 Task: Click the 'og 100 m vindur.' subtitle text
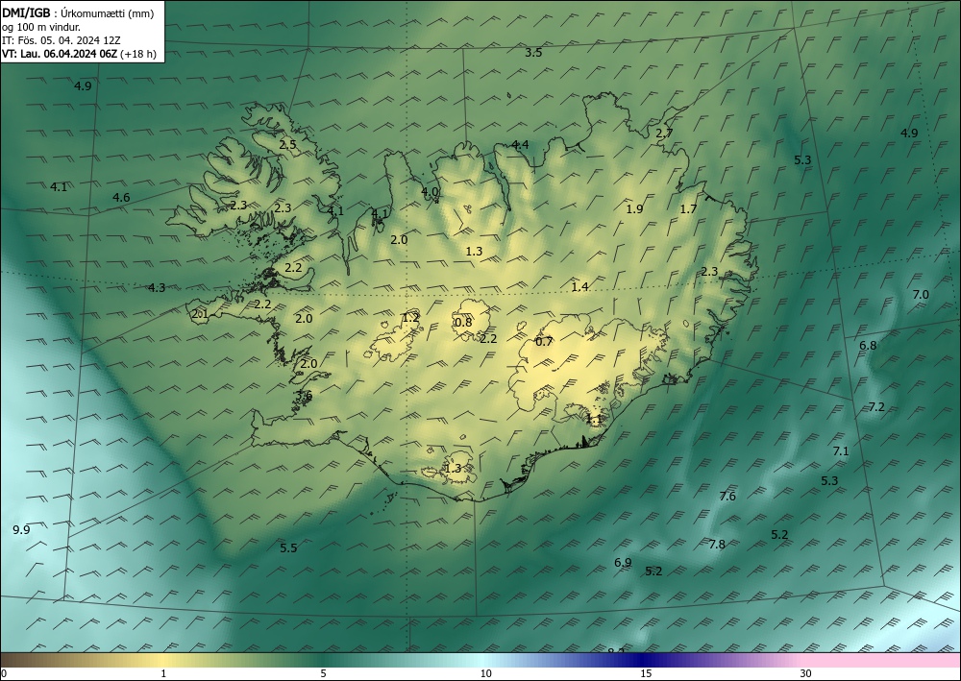(x=41, y=26)
